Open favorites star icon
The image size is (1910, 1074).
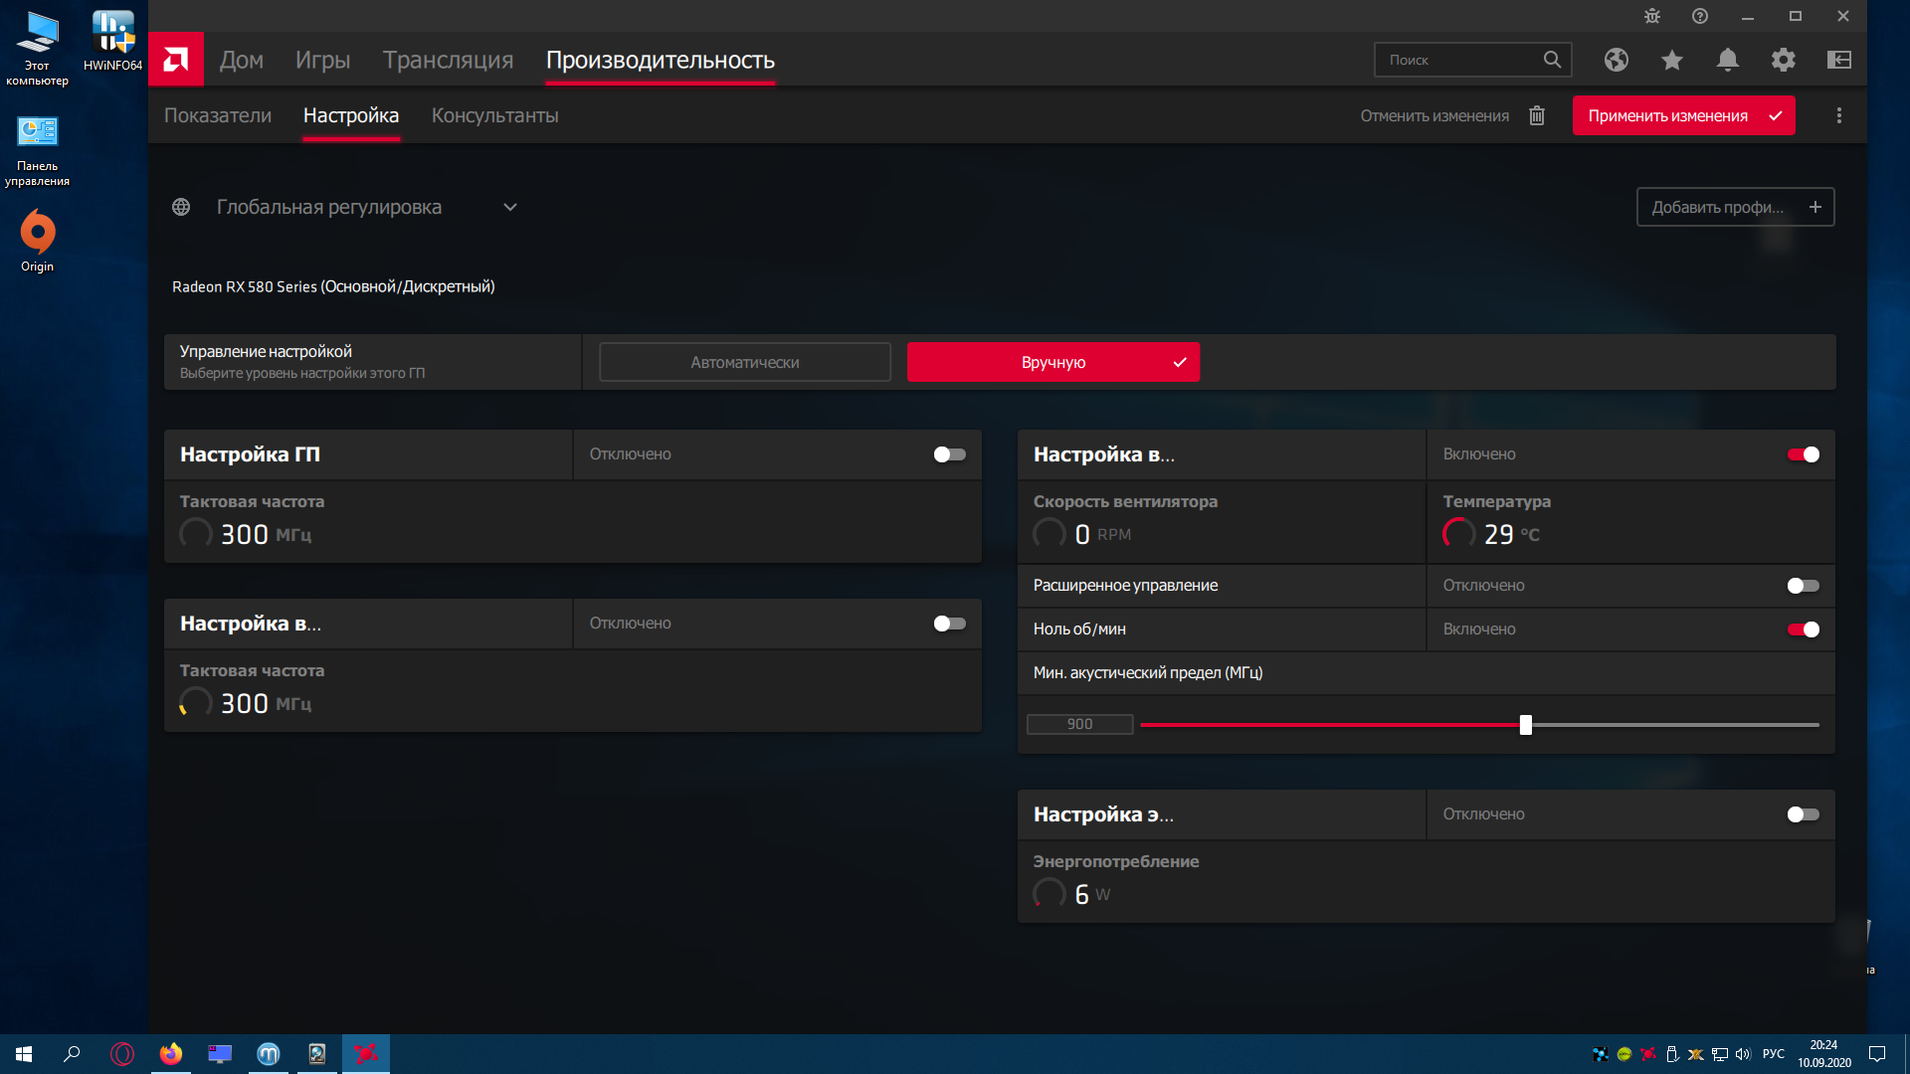[1671, 60]
